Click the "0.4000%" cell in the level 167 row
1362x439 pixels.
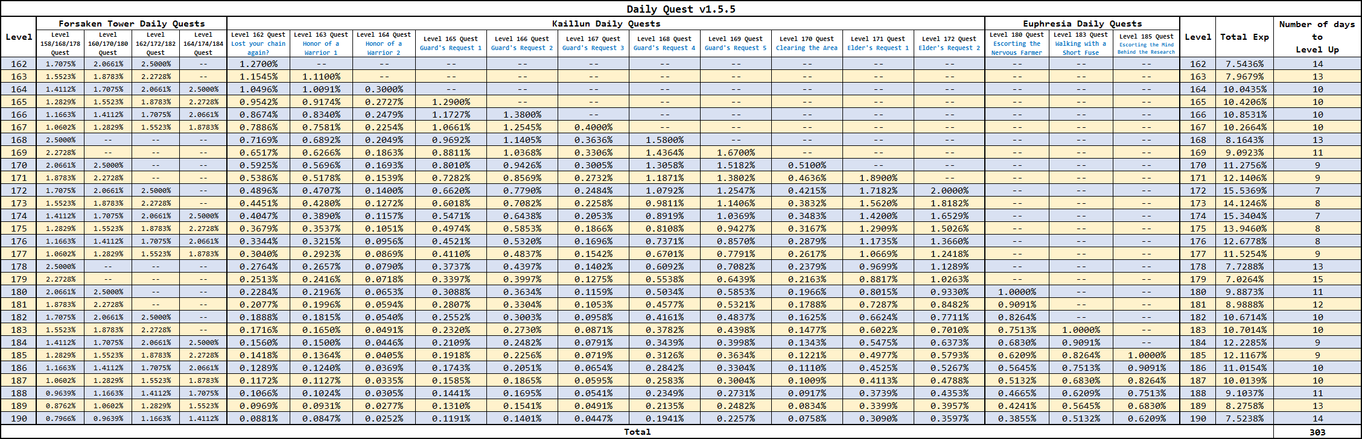(x=593, y=127)
